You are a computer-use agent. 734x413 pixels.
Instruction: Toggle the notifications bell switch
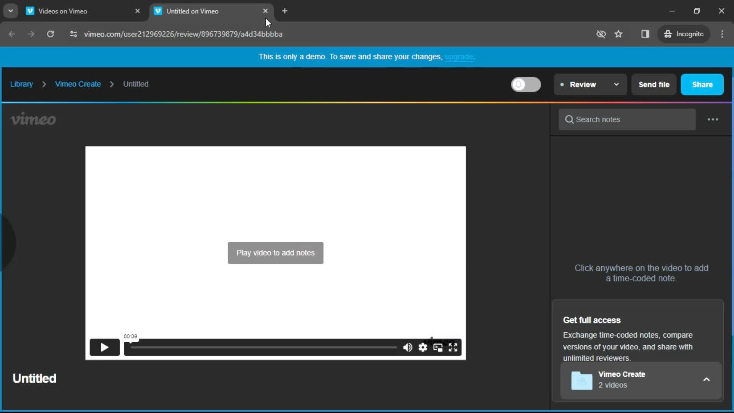pos(526,85)
